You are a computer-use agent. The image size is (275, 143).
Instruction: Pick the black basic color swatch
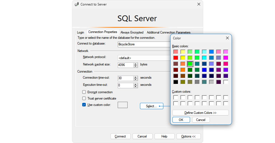pyautogui.click(x=176, y=82)
